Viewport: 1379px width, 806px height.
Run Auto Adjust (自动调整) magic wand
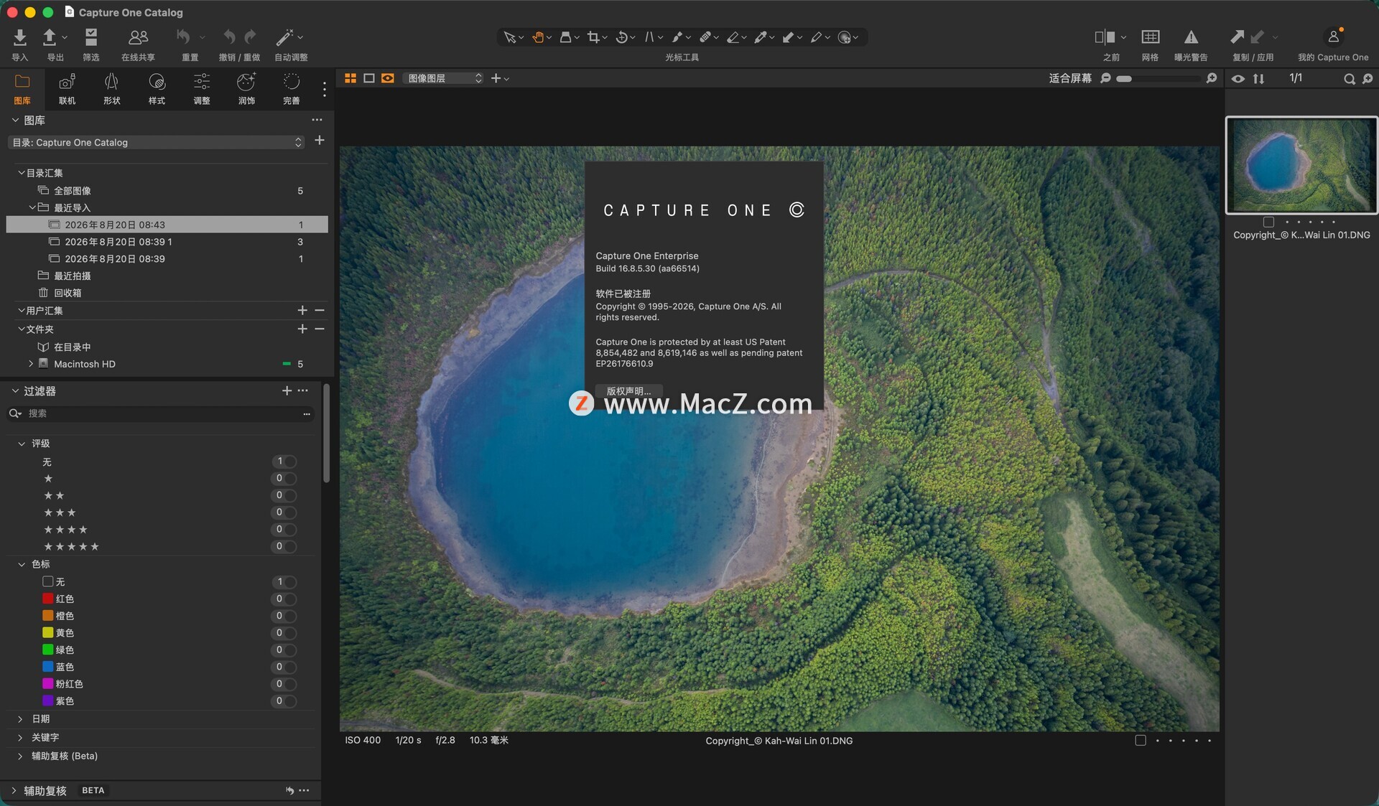click(x=284, y=37)
